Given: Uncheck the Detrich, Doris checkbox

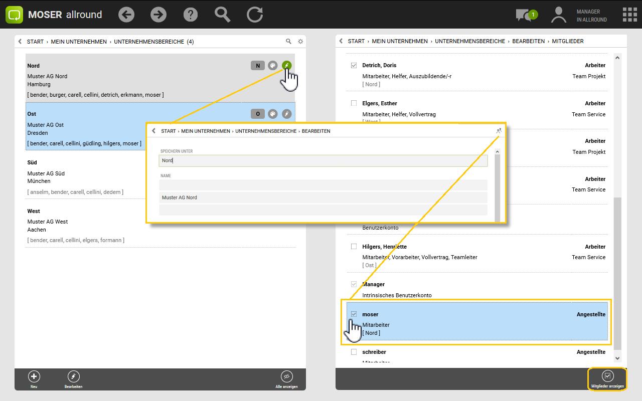Looking at the screenshot, I should click(354, 65).
